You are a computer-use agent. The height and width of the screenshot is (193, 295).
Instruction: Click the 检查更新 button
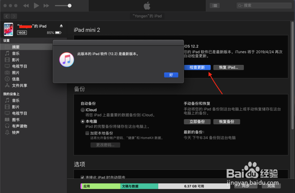click(197, 67)
